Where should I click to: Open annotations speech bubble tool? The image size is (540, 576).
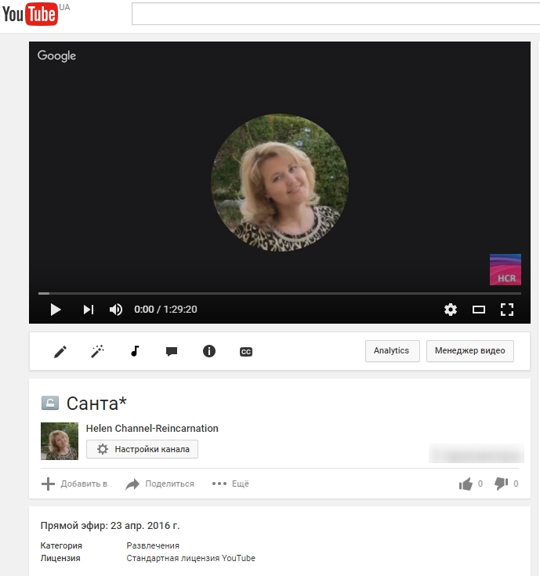click(172, 352)
